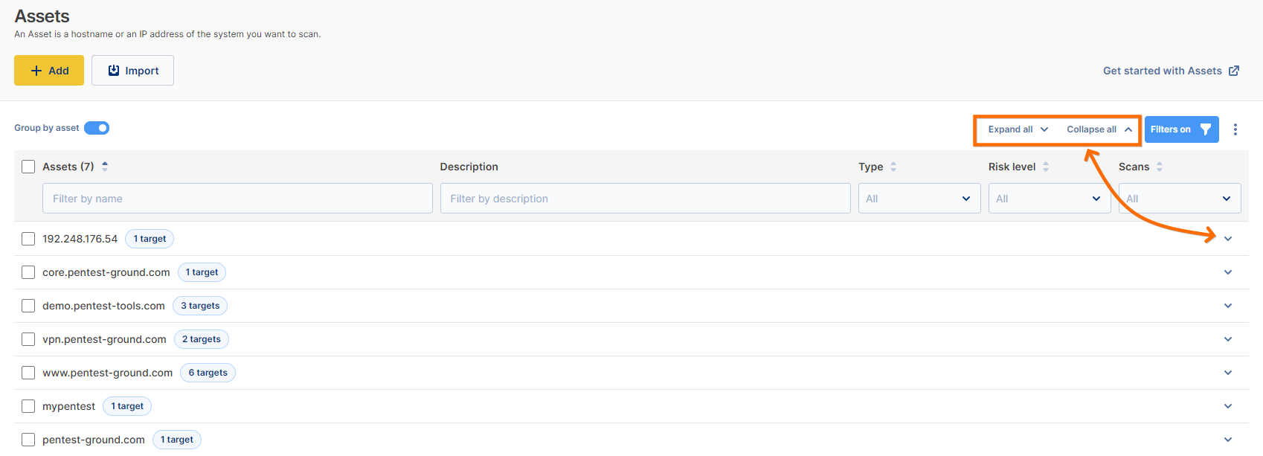Sort by Risk level column arrows

[1046, 167]
